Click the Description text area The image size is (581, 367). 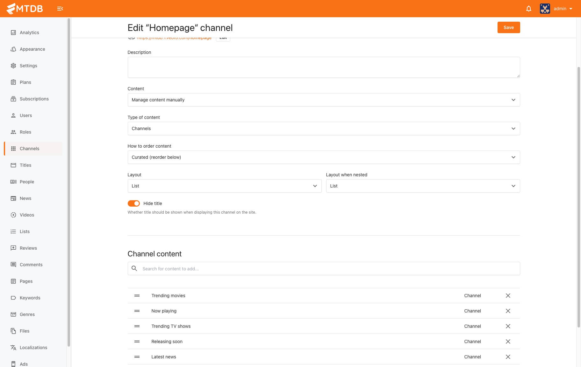[x=323, y=67]
